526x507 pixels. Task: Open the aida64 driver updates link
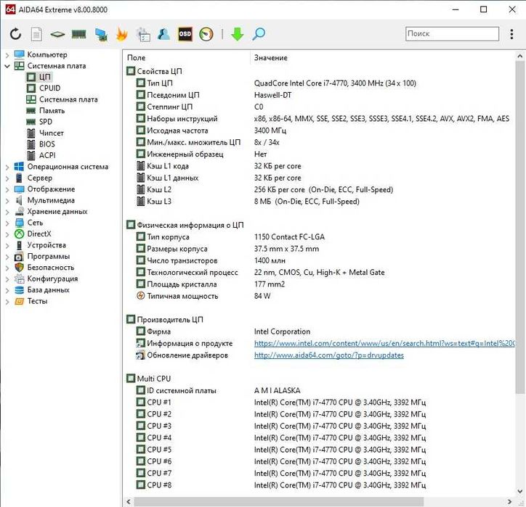(x=328, y=355)
